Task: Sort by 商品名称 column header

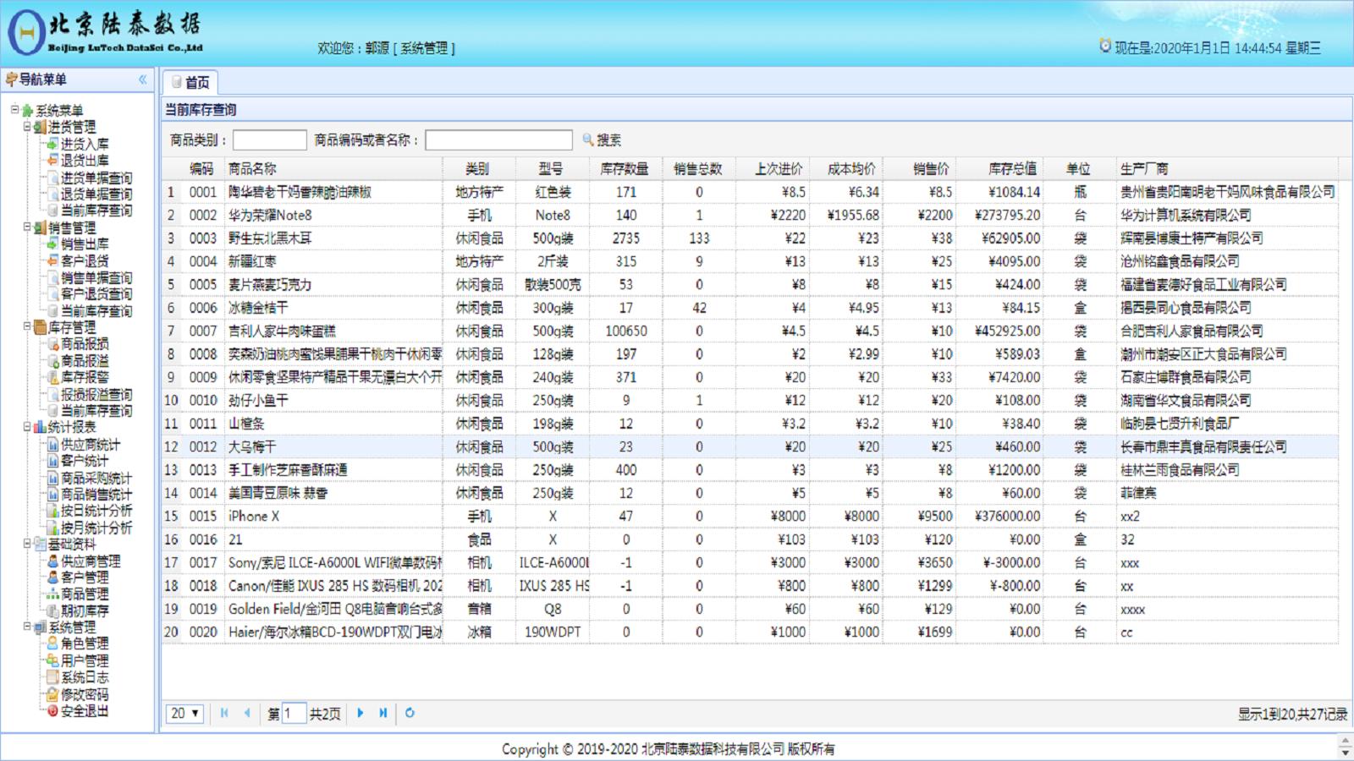Action: click(333, 169)
